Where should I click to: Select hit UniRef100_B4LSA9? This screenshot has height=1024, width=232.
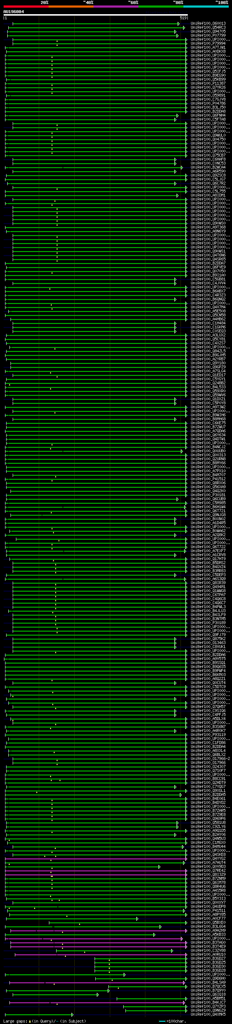click(x=208, y=982)
